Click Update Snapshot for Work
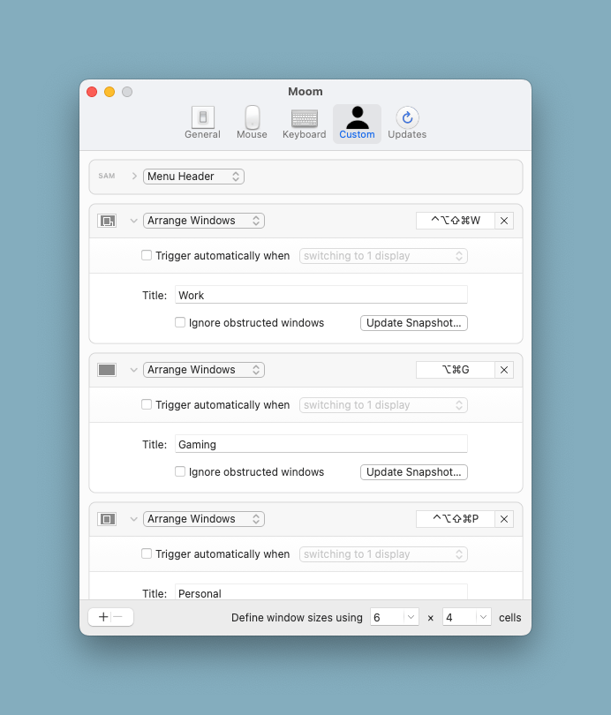611x715 pixels. [x=414, y=323]
